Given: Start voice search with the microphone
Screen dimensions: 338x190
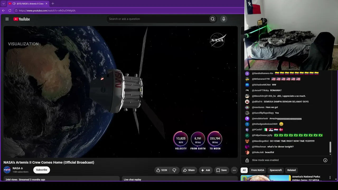Looking at the screenshot, I should 224,19.
